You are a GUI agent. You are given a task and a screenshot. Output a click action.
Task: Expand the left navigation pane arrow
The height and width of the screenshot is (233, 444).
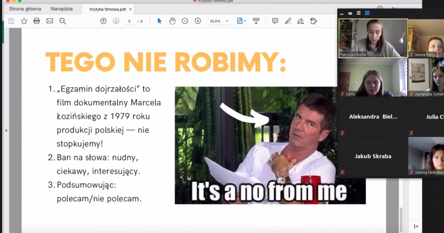coord(6,131)
